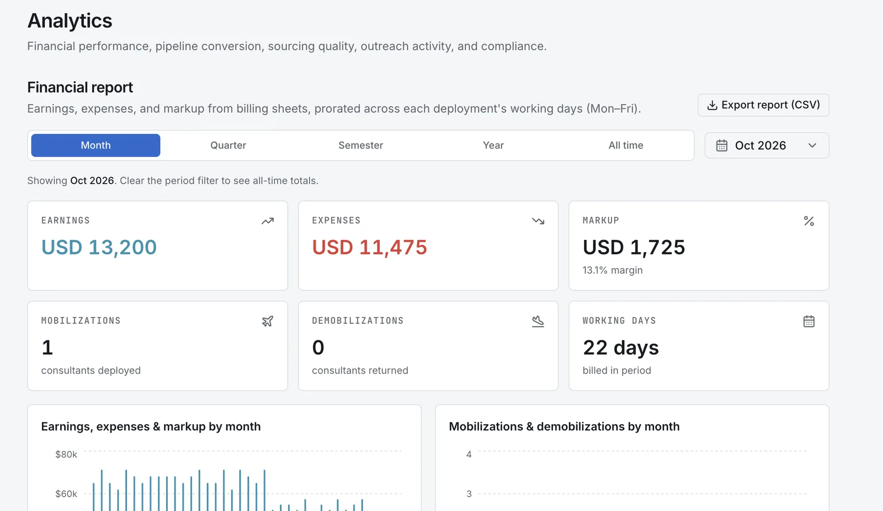Click 'Mobilizations & demobilizations by month' chart title
This screenshot has width=883, height=511.
(564, 427)
